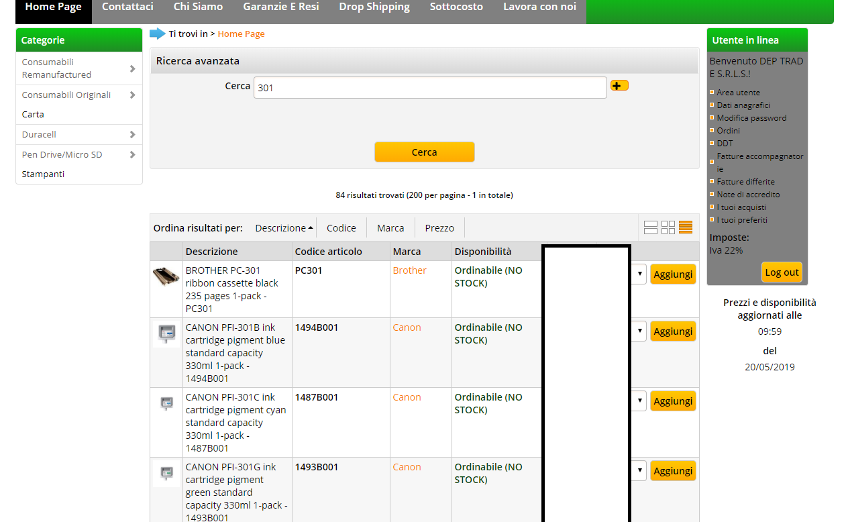Open the Chi Siamo nav item
848x522 pixels.
198,7
